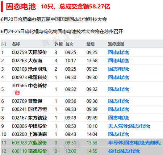Screen dimensions: 163x155
Task: Open the 固态电池 link for 东方锆业
Action: (x=118, y=118)
